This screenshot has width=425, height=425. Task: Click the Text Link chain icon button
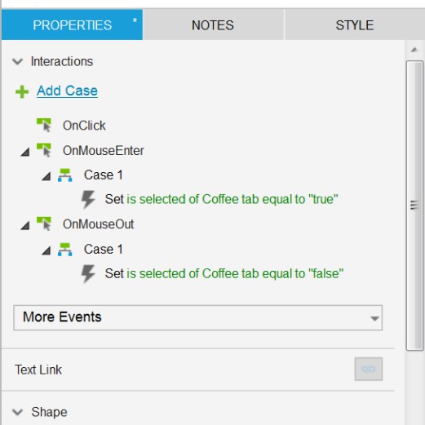pyautogui.click(x=369, y=369)
